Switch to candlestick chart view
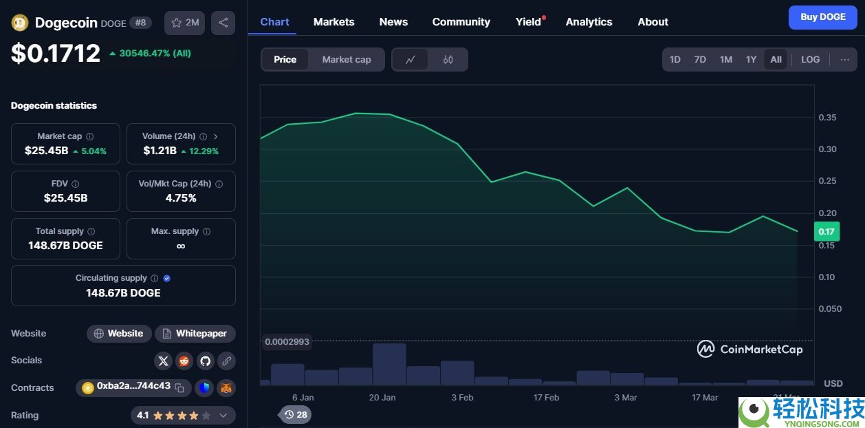 [x=448, y=60]
